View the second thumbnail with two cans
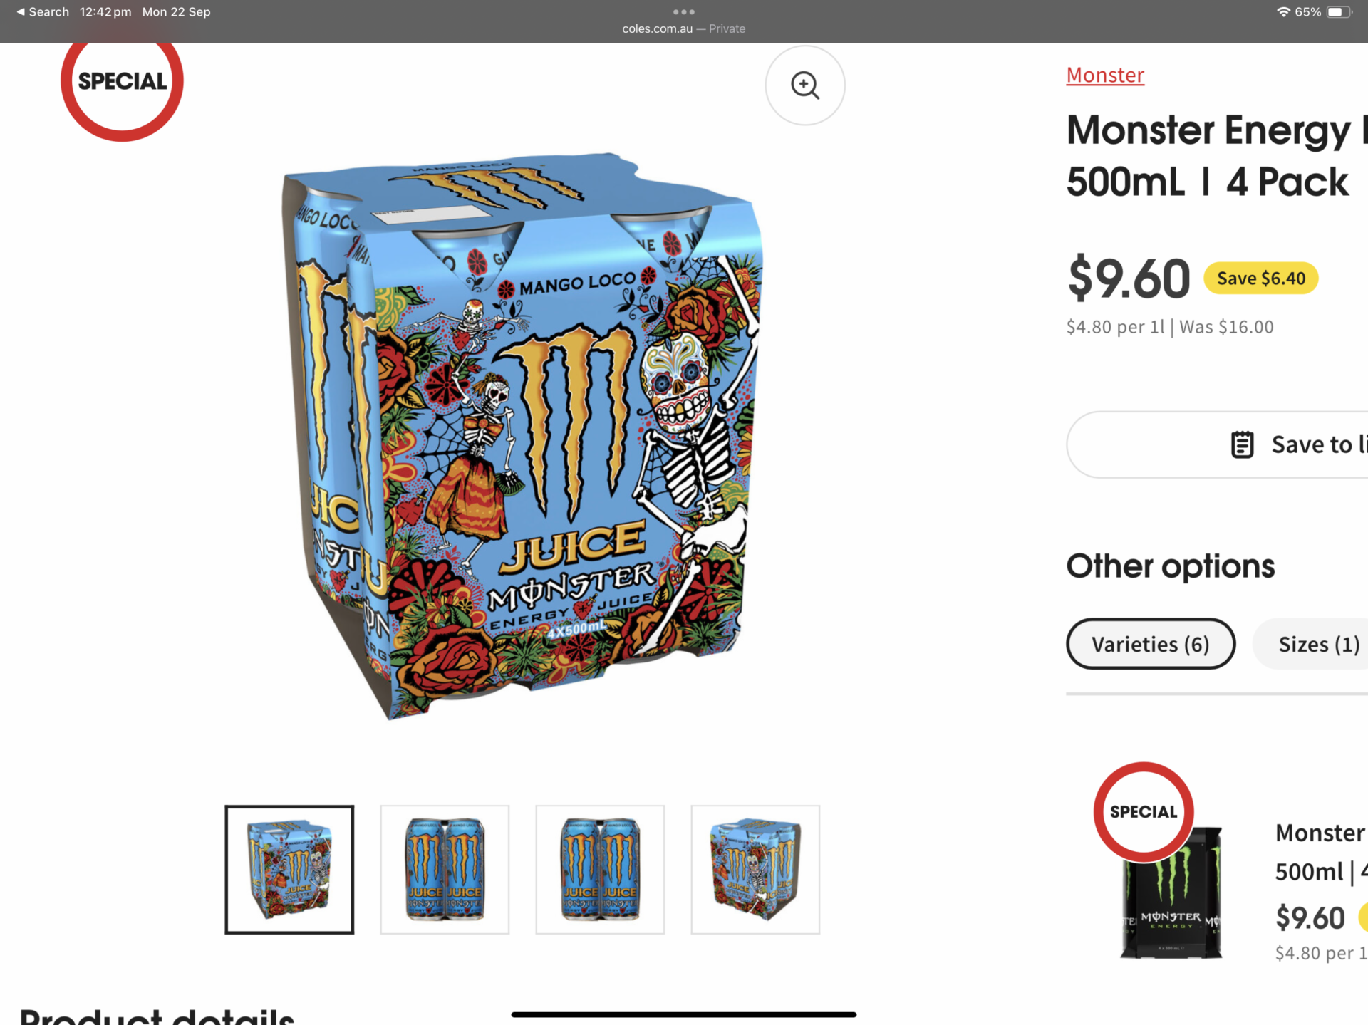The height and width of the screenshot is (1025, 1368). click(x=445, y=870)
